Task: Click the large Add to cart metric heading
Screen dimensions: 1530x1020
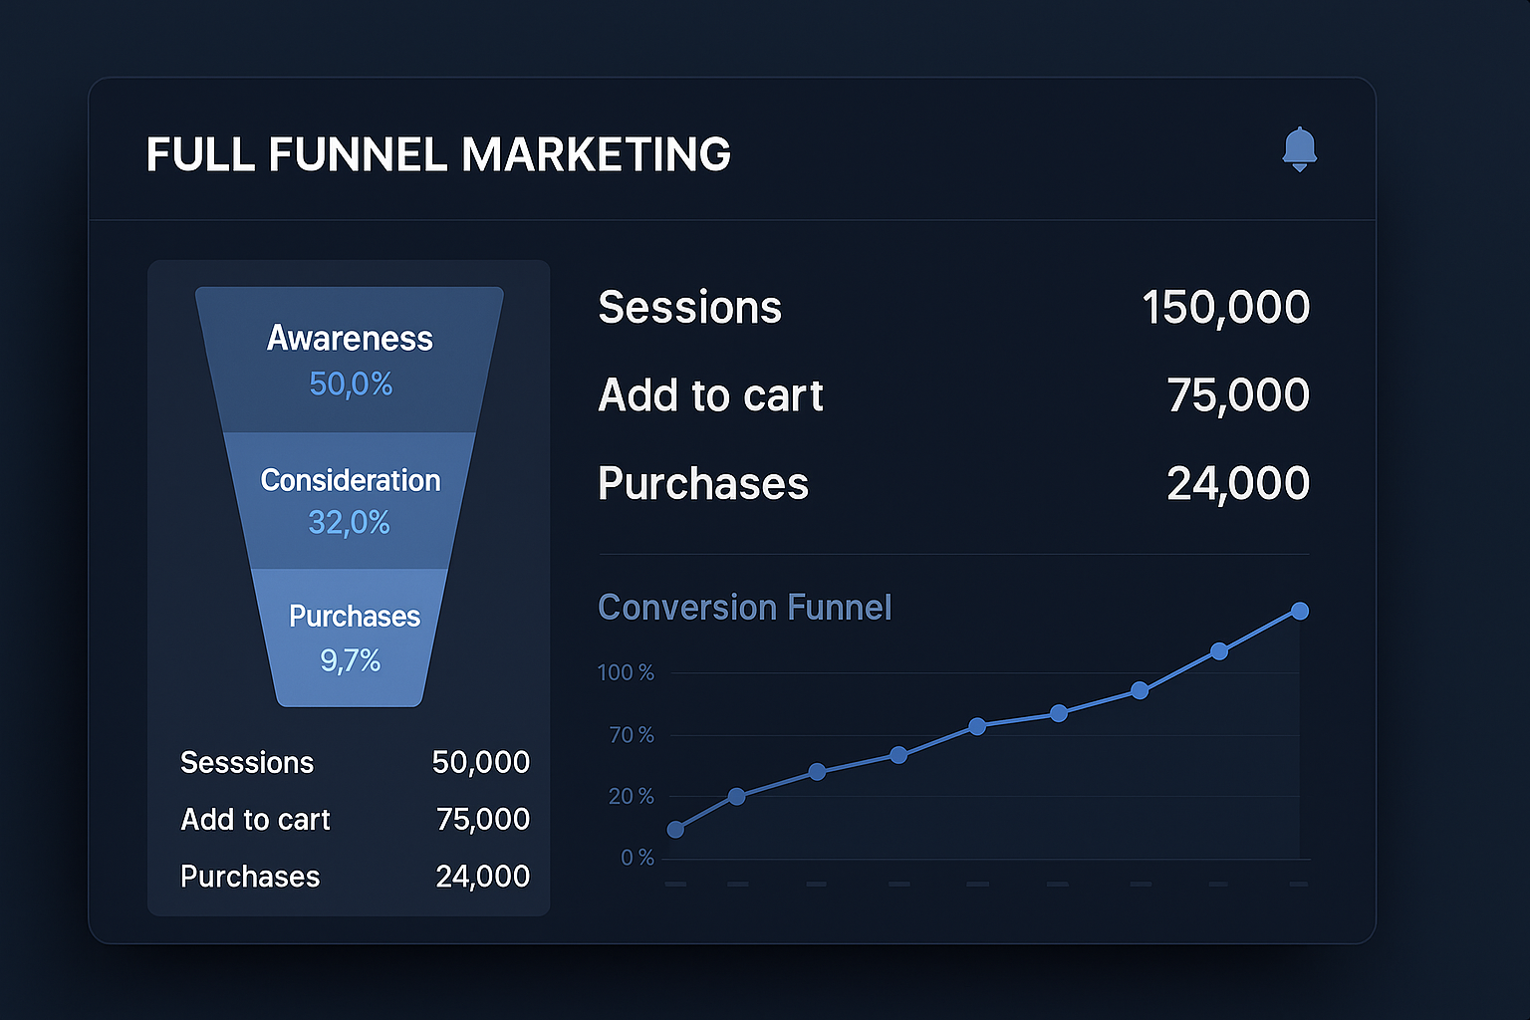Action: point(710,395)
